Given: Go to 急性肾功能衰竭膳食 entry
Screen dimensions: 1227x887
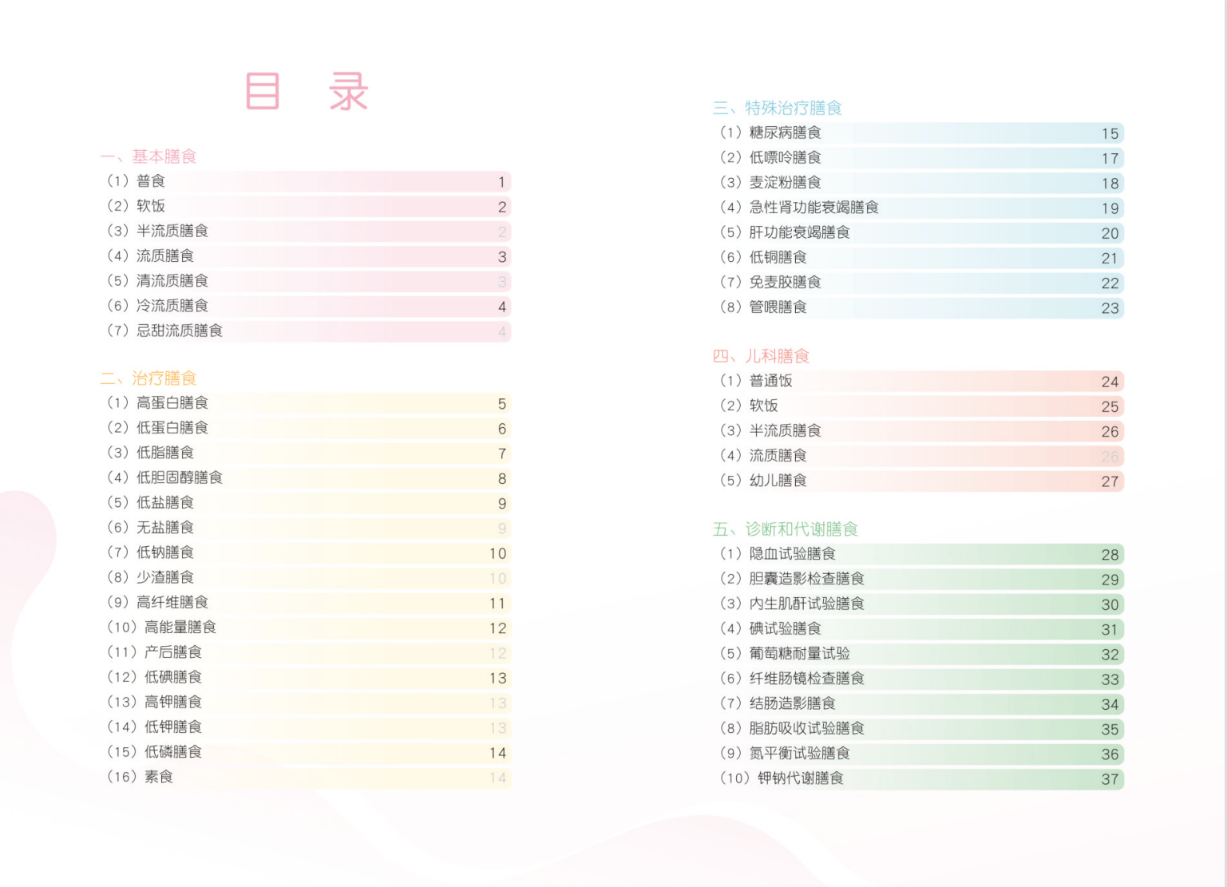Looking at the screenshot, I should pyautogui.click(x=813, y=208).
